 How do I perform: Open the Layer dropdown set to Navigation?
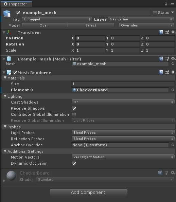(141, 19)
